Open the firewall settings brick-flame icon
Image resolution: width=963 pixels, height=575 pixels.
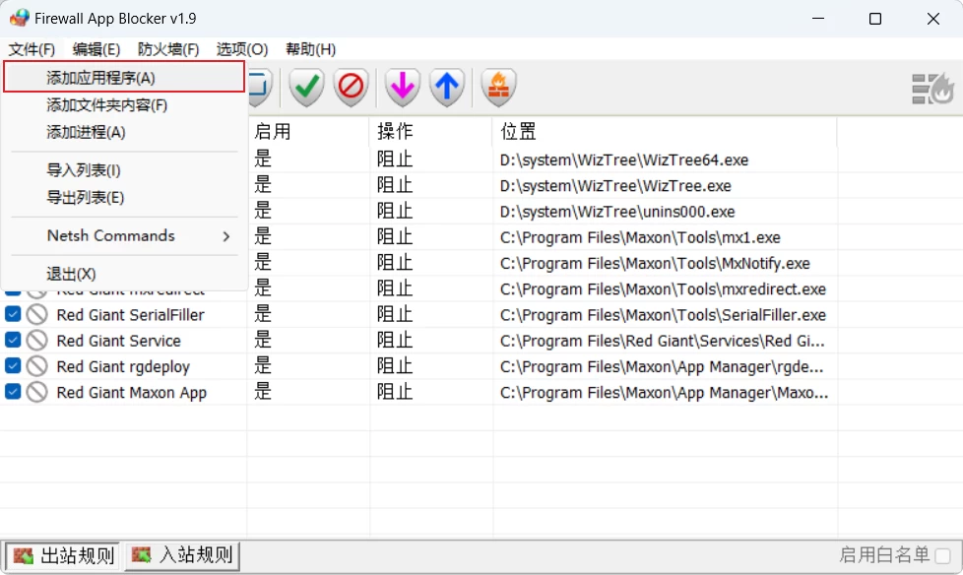498,87
